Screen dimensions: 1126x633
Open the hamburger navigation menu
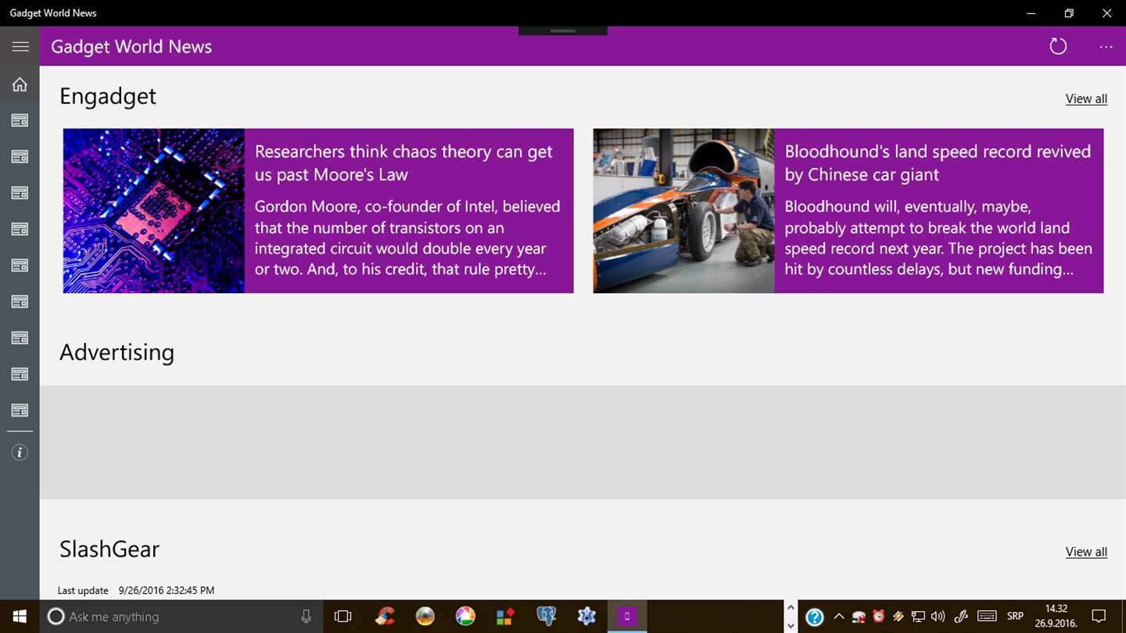(x=20, y=46)
